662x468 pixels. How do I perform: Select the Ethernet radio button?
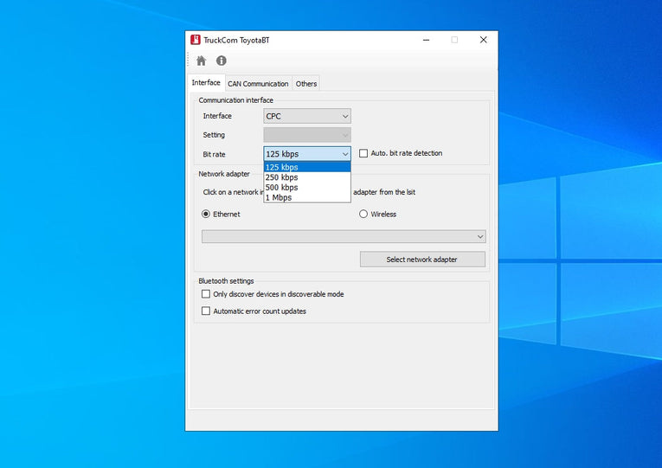tap(206, 214)
